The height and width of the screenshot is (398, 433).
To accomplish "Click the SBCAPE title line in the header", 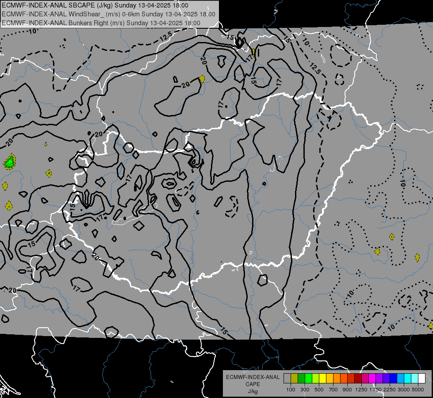I will click(95, 5).
